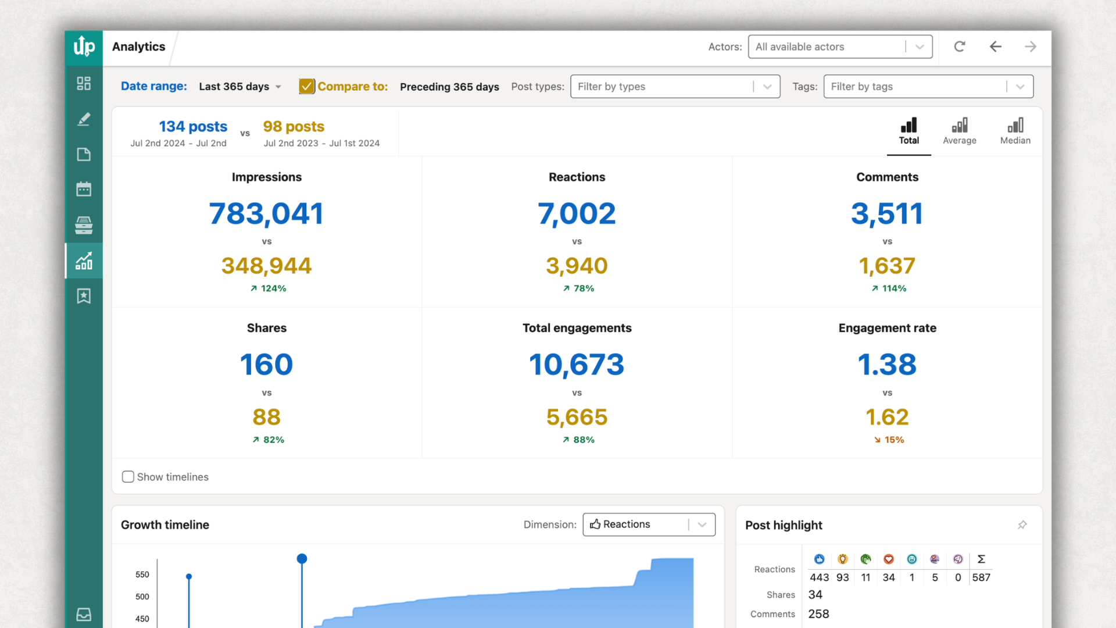Open the Actors dropdown
This screenshot has width=1116, height=628.
(x=840, y=47)
